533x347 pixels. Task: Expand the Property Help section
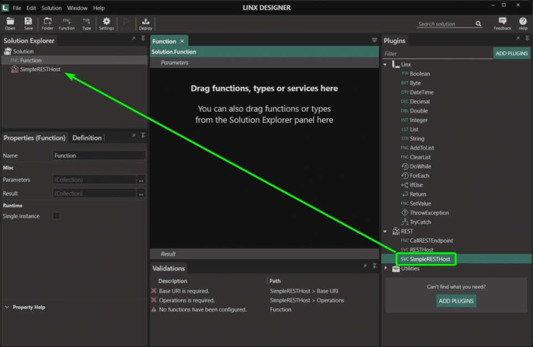(x=8, y=307)
